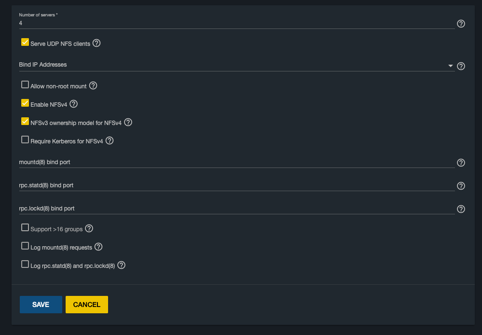Viewport: 482px width, 335px height.
Task: Open help for NFSv3 ownership model
Action: (128, 123)
